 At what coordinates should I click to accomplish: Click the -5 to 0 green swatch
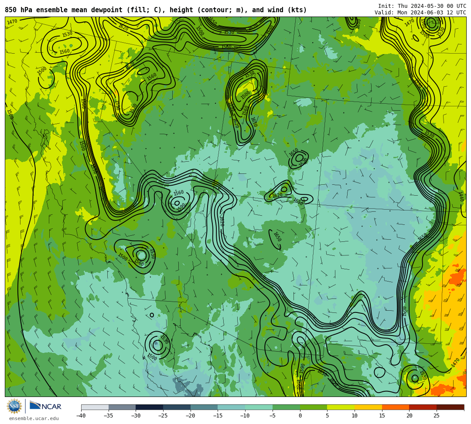[x=286, y=407]
